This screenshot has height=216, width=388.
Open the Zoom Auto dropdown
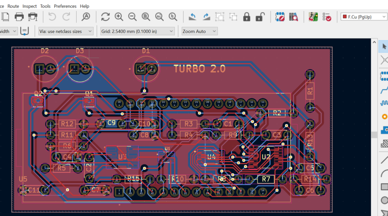pyautogui.click(x=199, y=31)
